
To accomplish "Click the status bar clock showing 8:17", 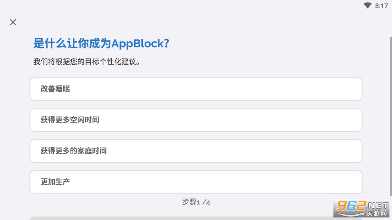I will click(381, 6).
